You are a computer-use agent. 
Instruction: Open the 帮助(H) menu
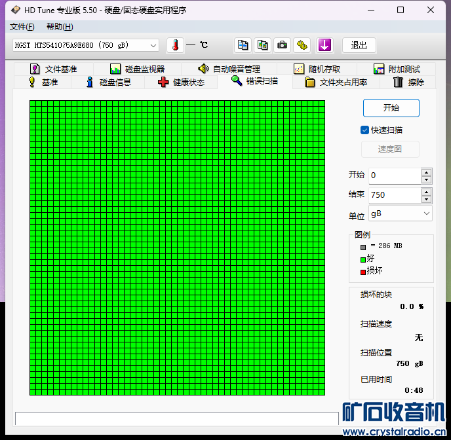point(60,27)
